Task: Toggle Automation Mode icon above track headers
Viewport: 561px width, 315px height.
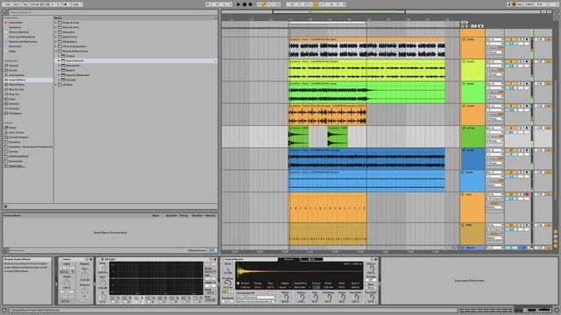Action: point(474,26)
